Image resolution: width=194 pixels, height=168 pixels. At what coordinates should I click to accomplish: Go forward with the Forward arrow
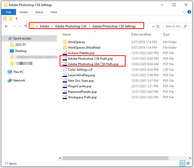[x=14, y=26]
